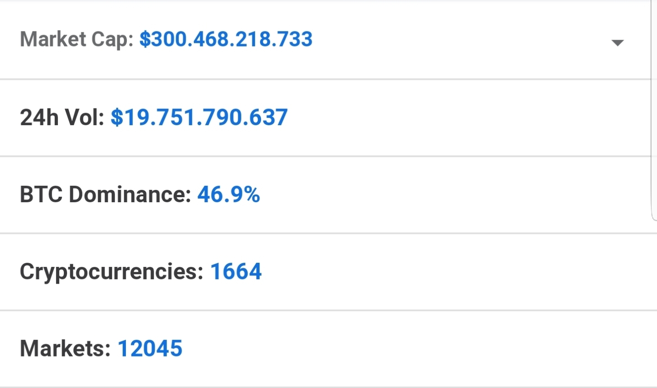The height and width of the screenshot is (388, 657).
Task: Open the Markets count 12045
Action: coord(150,349)
